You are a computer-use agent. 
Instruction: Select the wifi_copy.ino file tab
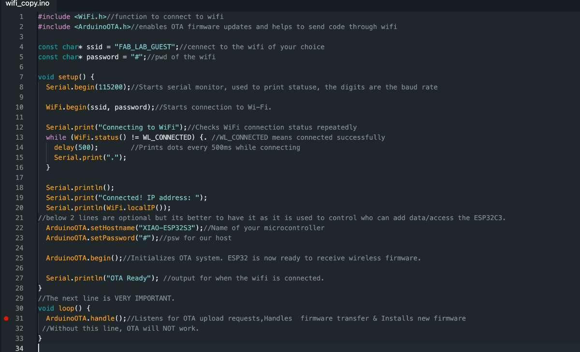click(28, 4)
